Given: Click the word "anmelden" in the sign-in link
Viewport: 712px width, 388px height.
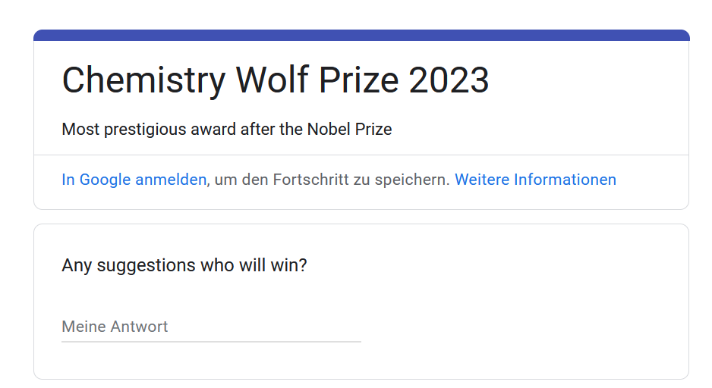Looking at the screenshot, I should [x=171, y=180].
